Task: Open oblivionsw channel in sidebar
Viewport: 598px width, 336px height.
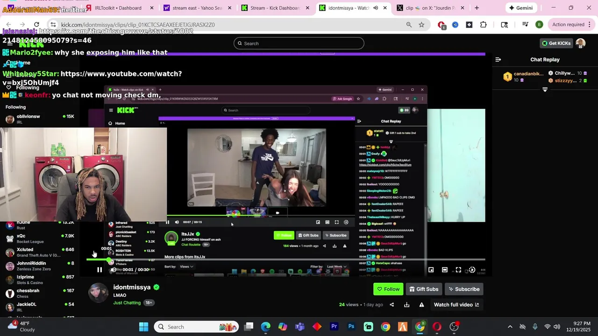Action: pos(40,119)
